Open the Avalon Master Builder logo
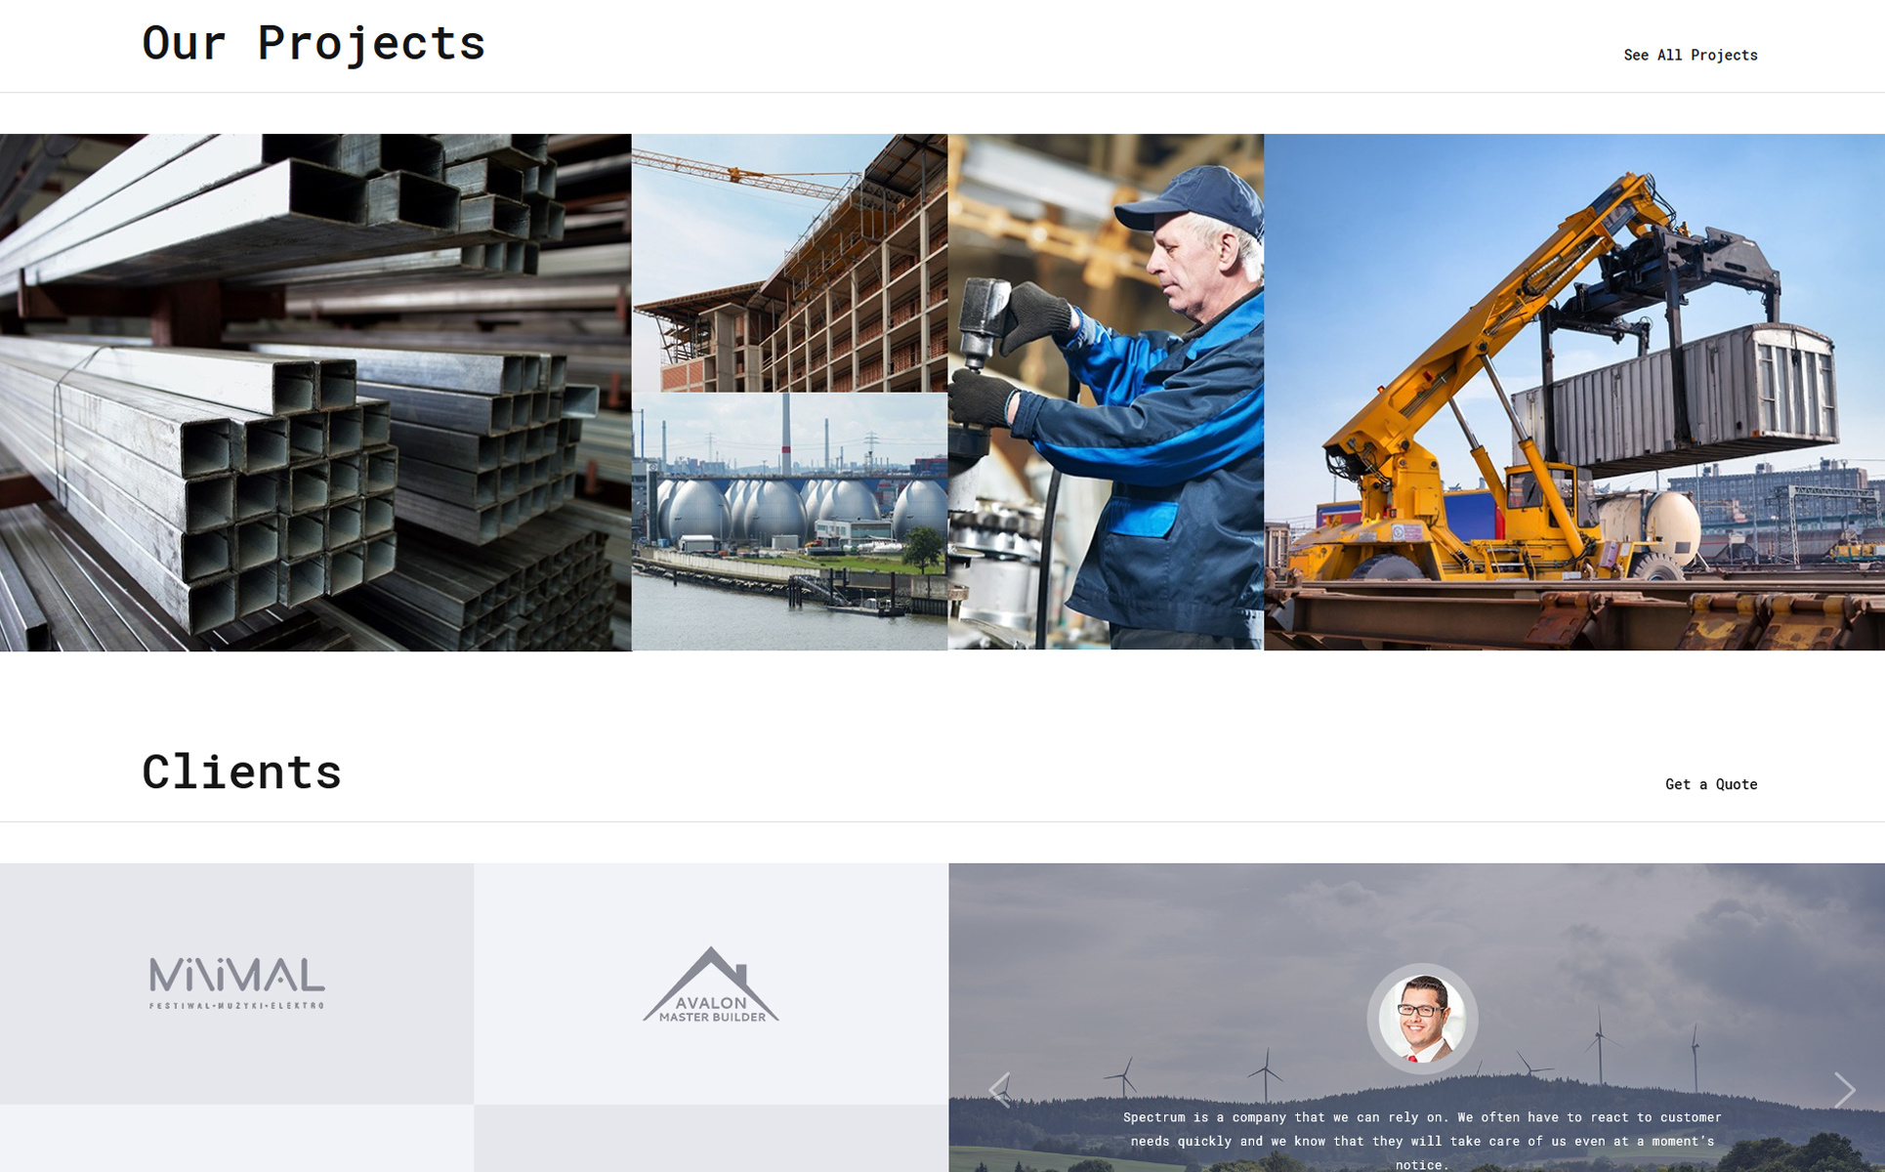This screenshot has width=1885, height=1172. point(711,984)
